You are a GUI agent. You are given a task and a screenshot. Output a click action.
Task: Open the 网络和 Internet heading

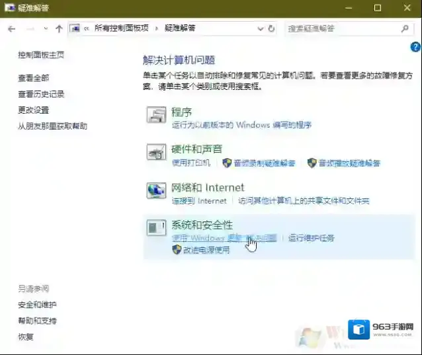point(208,188)
